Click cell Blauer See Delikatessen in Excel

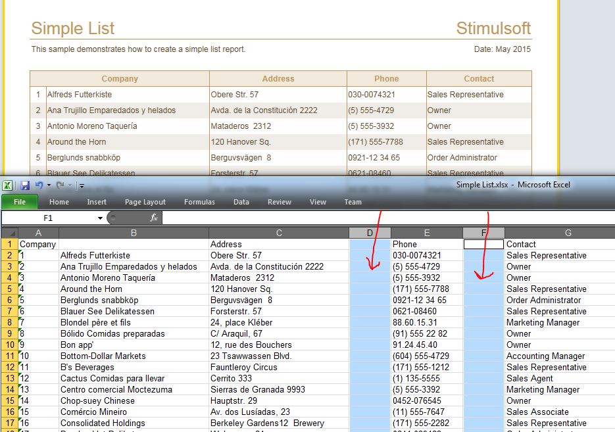(x=134, y=311)
